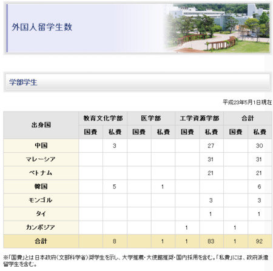
Task: Click 国費 subheader under 医学部
Action: (x=139, y=132)
